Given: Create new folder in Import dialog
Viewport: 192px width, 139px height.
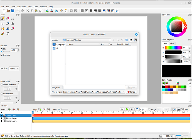Looking at the screenshot, I should [127, 40].
